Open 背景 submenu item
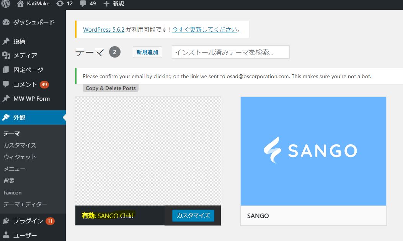Viewport: 403px width, 241px height. click(x=9, y=180)
